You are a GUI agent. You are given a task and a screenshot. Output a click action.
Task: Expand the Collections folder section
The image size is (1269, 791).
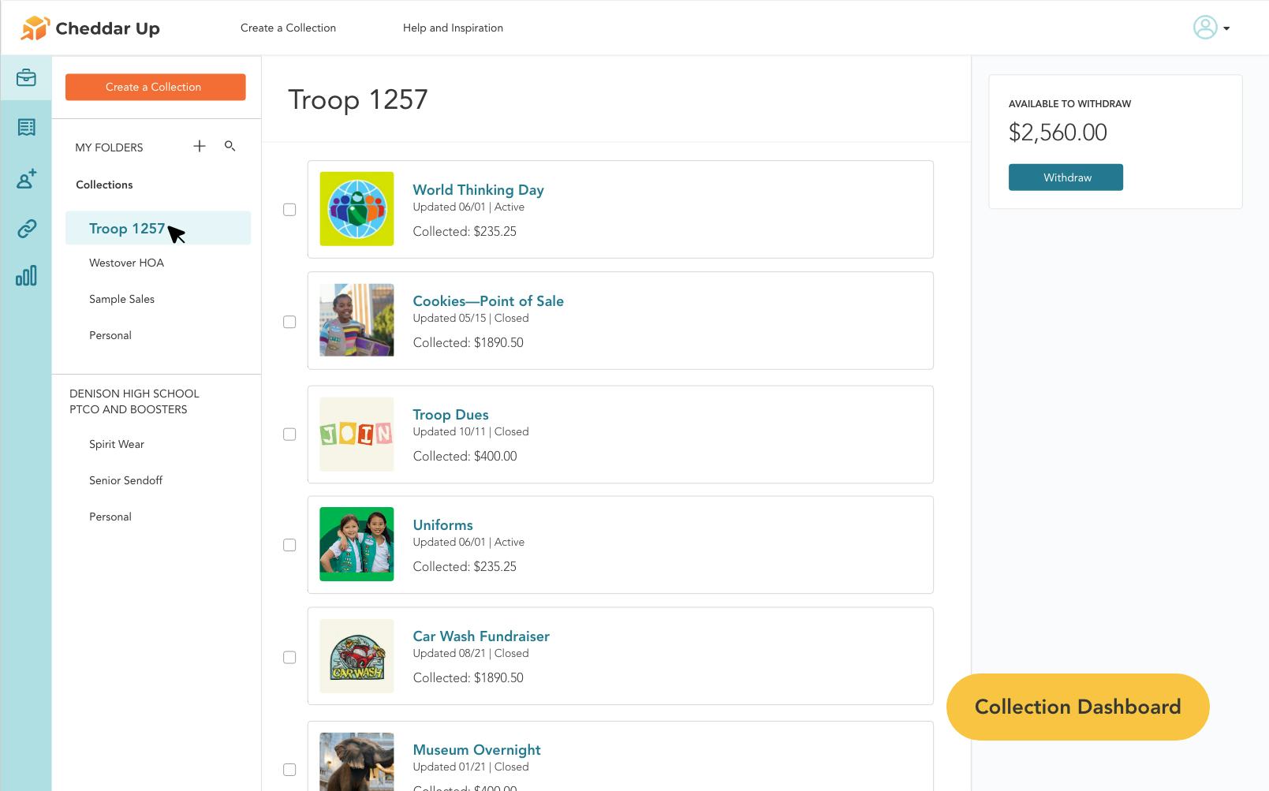pos(103,185)
